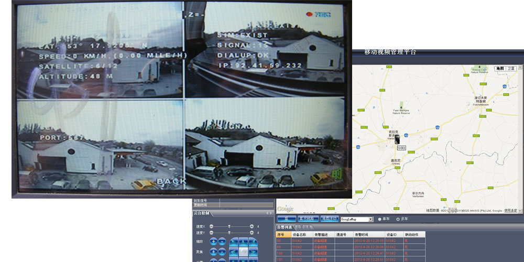
Task: Click left arrow on 云台控制 panel header
Action: (267, 213)
